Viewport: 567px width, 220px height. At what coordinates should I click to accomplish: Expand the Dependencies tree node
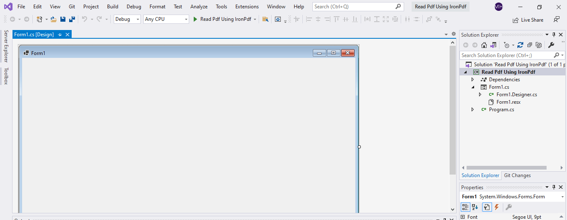(x=472, y=80)
